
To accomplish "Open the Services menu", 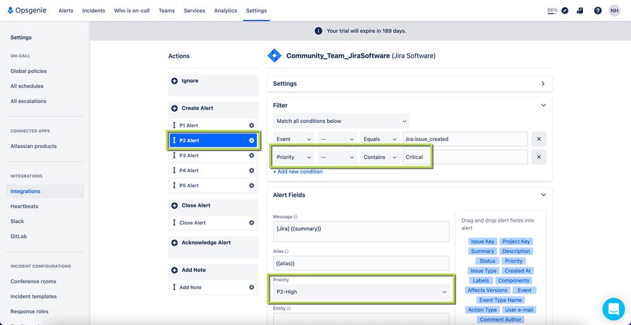I will pyautogui.click(x=194, y=11).
